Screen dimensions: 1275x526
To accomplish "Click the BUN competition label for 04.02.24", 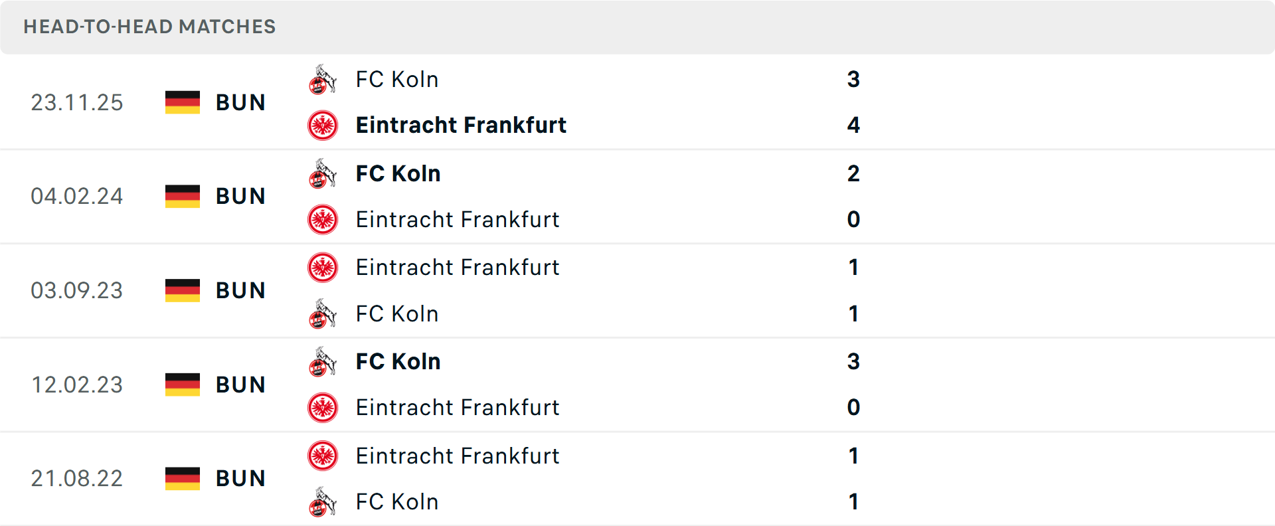I will [240, 196].
